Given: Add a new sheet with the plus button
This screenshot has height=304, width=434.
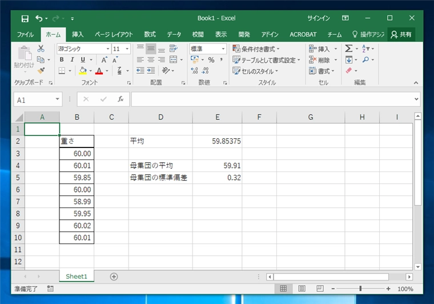Looking at the screenshot, I should [114, 277].
